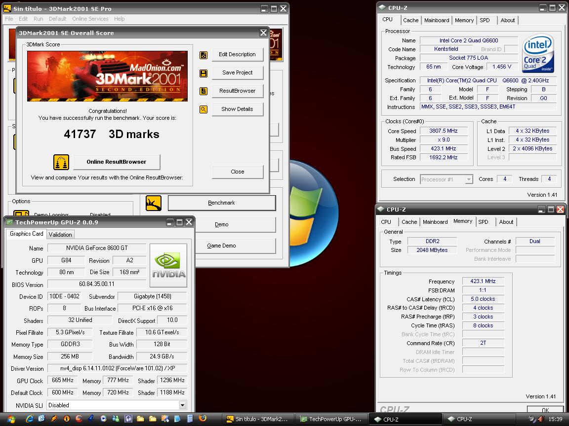This screenshot has width=569, height=426.
Task: Open the Online Services menu
Action: (x=90, y=19)
